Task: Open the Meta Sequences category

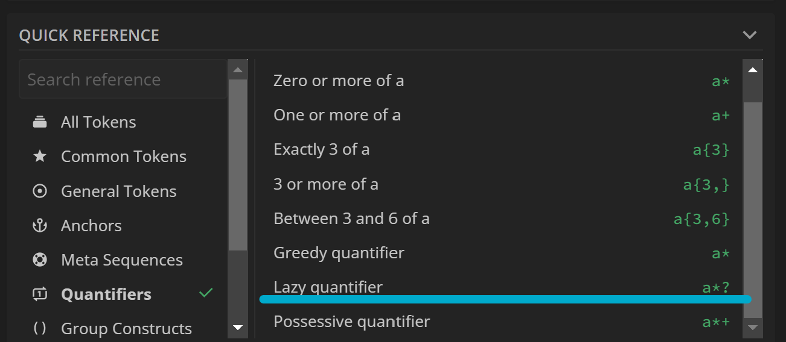Action: [121, 260]
